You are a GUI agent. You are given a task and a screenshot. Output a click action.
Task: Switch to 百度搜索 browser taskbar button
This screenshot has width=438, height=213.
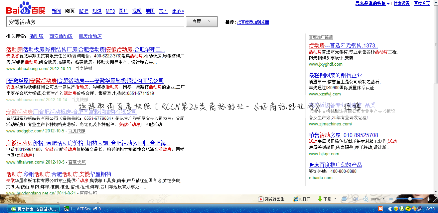[x=34, y=209]
